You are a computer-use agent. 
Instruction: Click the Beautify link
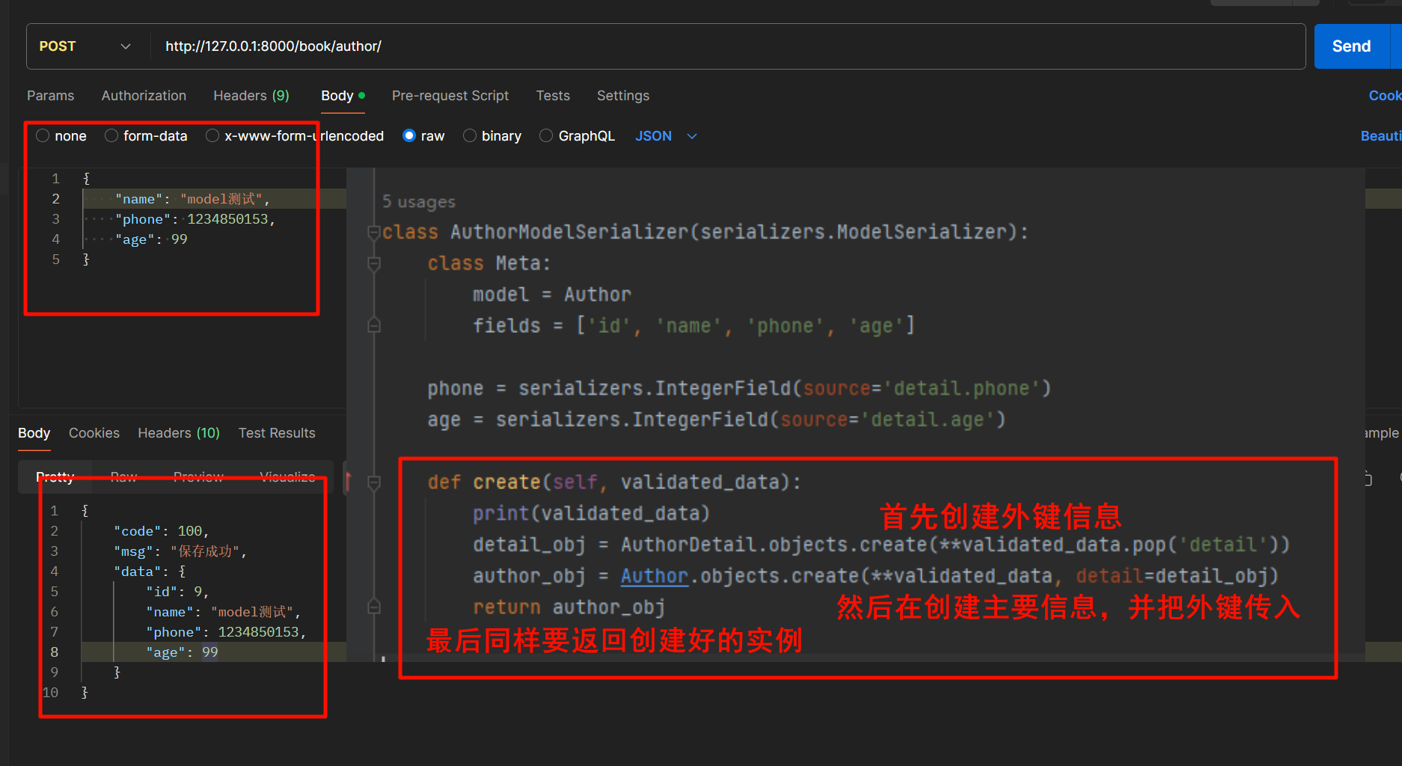coord(1381,136)
